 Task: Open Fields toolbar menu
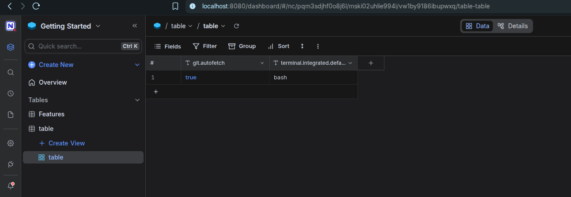click(167, 46)
